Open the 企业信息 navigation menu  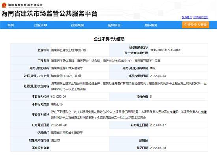click(x=40, y=25)
